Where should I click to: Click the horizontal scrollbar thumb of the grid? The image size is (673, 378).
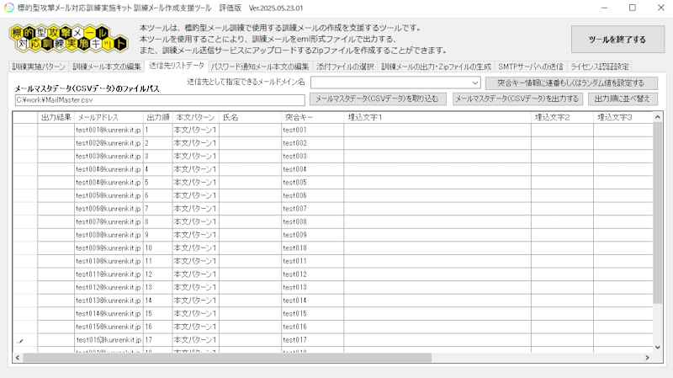227,358
